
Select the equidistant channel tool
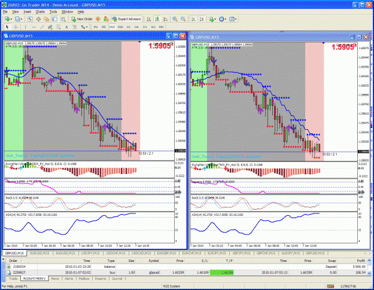[x=50, y=27]
